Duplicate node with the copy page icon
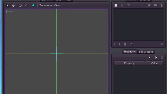Viewport: 167px width, 94px height. tap(125, 44)
